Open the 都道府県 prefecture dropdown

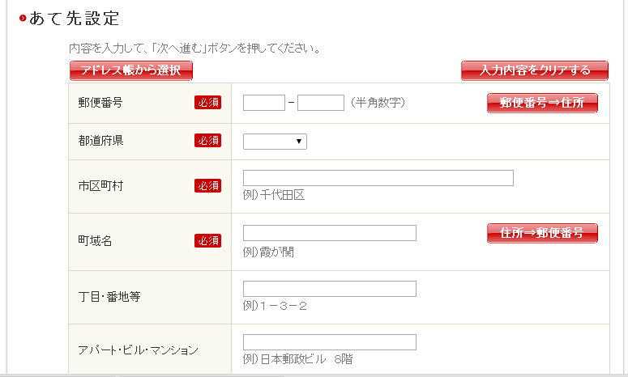tap(275, 142)
